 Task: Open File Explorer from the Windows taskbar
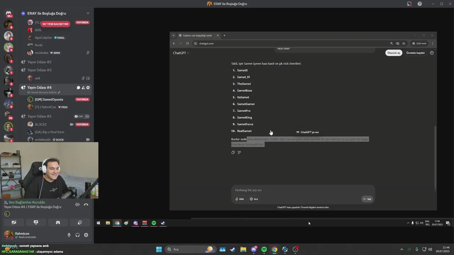click(243, 249)
